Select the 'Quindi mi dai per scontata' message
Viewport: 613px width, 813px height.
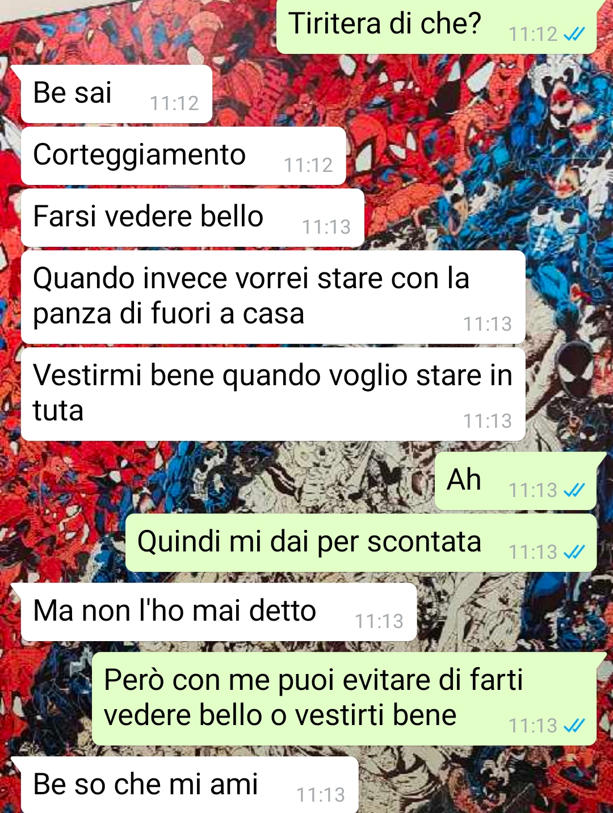[361, 543]
